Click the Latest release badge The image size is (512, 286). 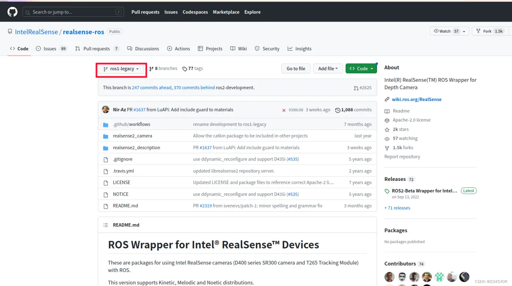(x=468, y=191)
